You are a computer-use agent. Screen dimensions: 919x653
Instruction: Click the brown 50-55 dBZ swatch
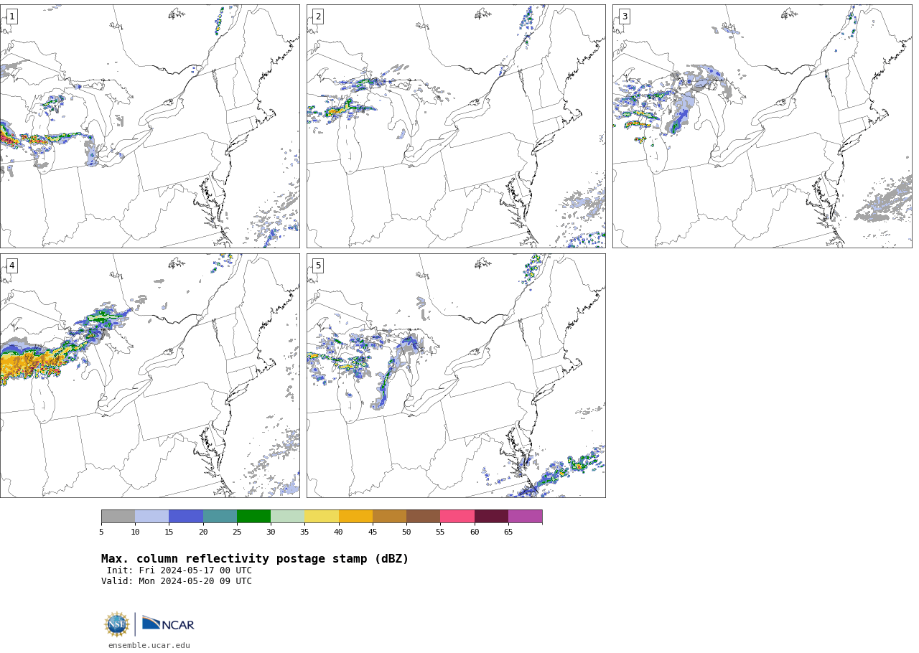[x=423, y=517]
